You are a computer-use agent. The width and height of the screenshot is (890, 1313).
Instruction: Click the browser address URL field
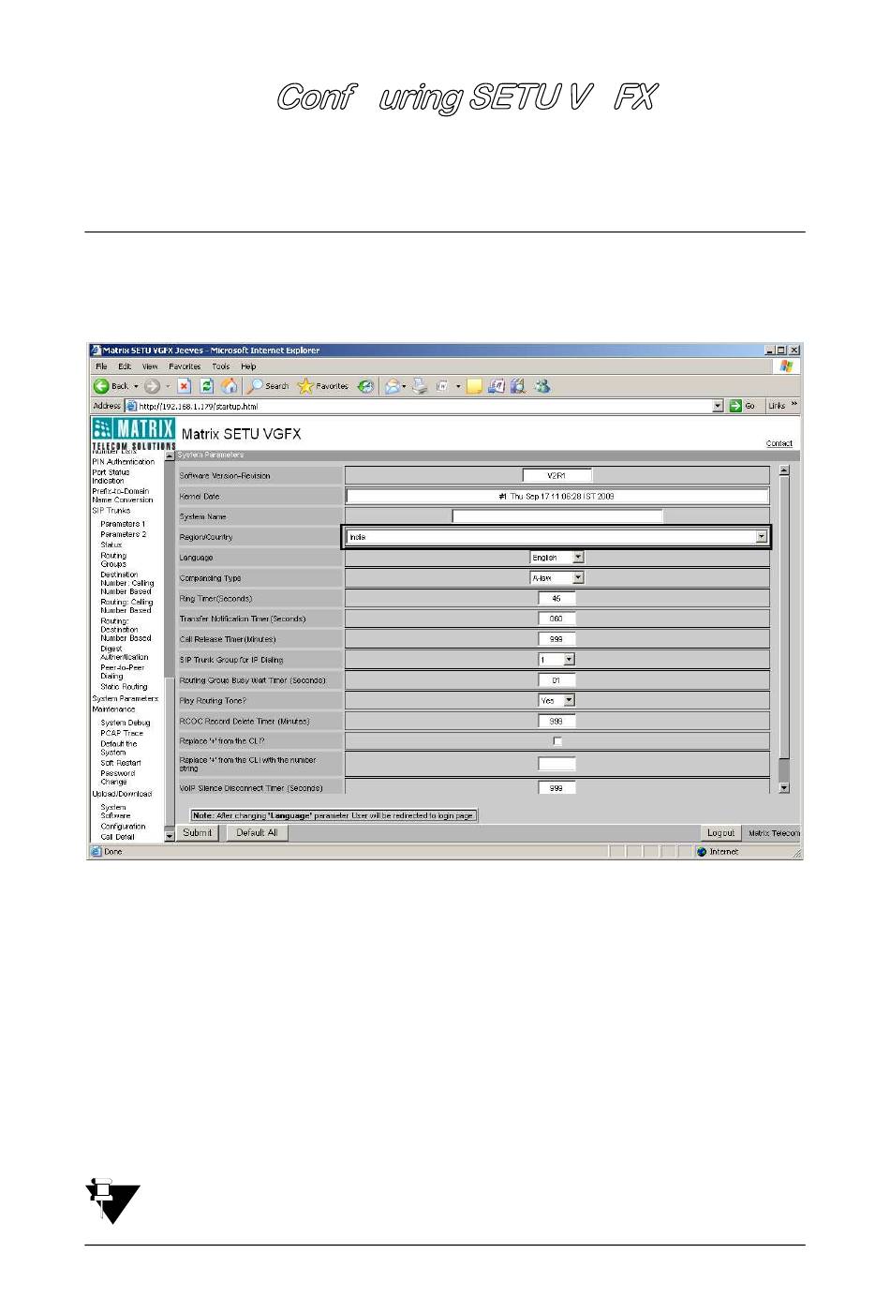424,407
